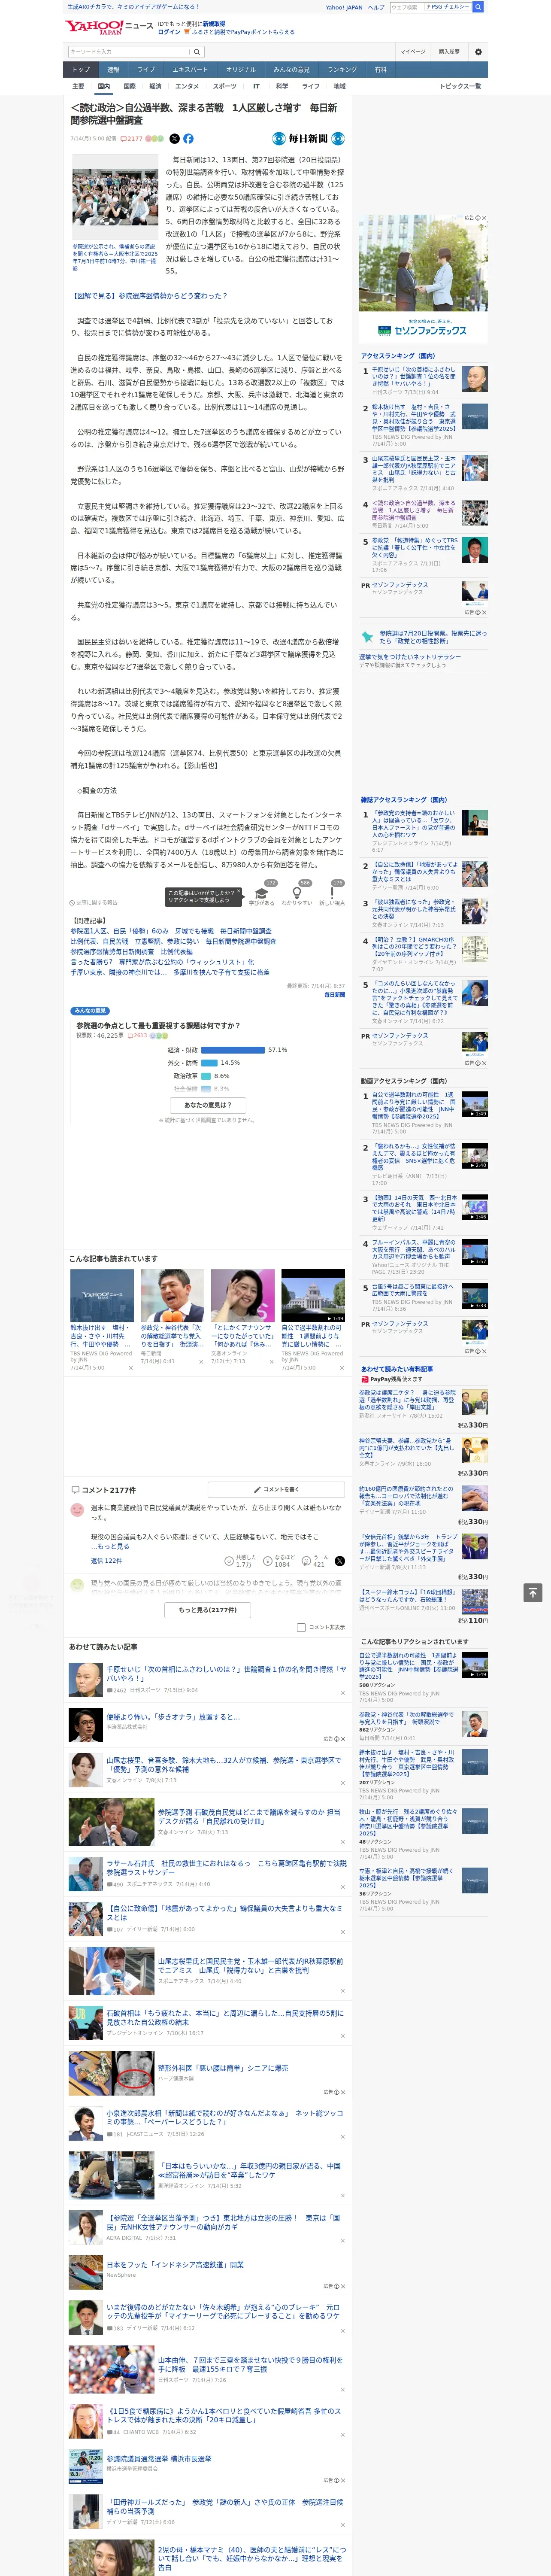Open the みんなの意見 tab
The width and height of the screenshot is (551, 2576).
coord(291,70)
